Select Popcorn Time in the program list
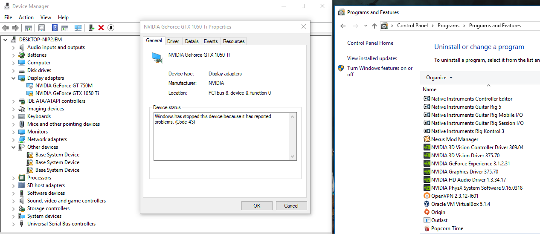 443,228
